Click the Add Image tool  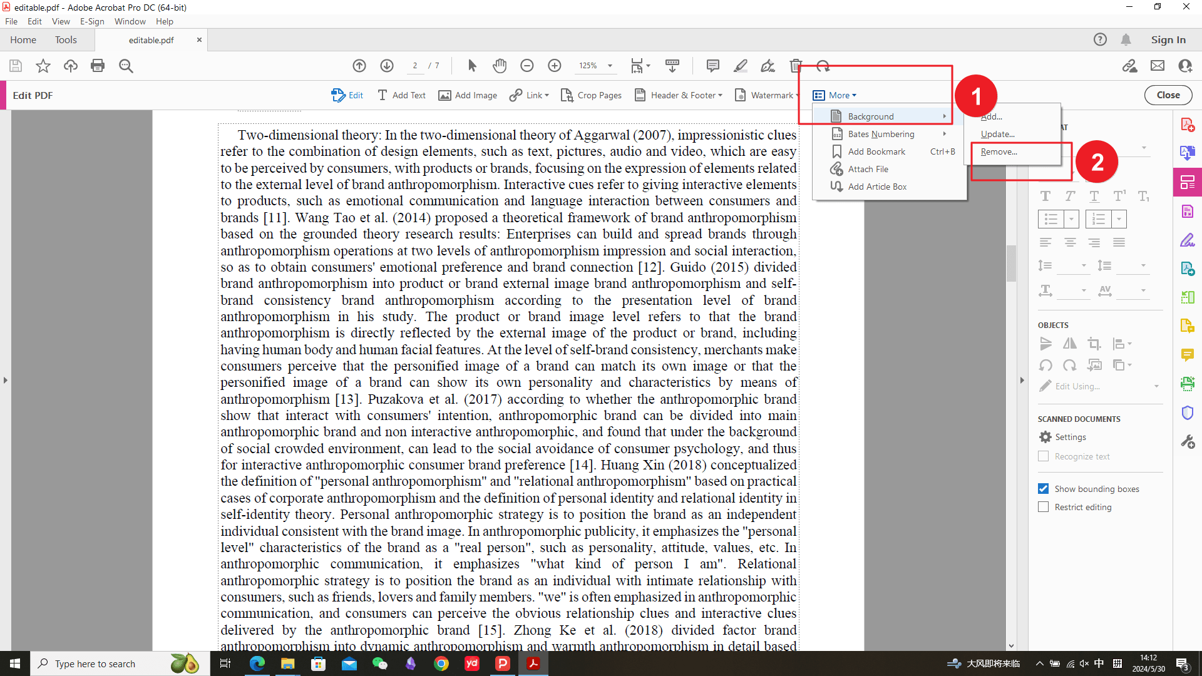click(x=467, y=94)
